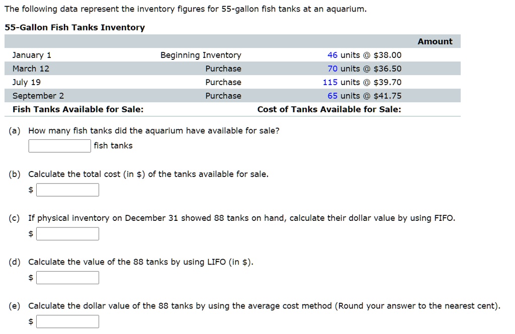Click the LIFO value input field
The width and height of the screenshot is (515, 334).
coord(67,277)
